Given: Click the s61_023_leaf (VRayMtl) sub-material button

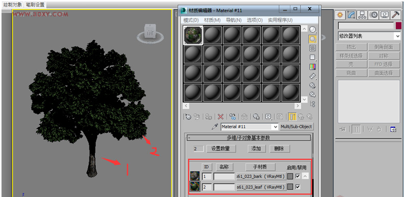Looking at the screenshot, I should (261, 187).
